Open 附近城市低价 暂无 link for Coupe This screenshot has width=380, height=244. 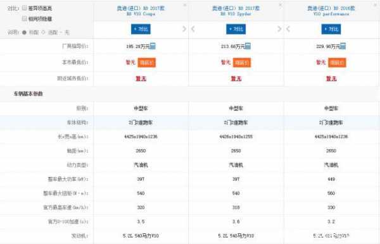pos(141,78)
